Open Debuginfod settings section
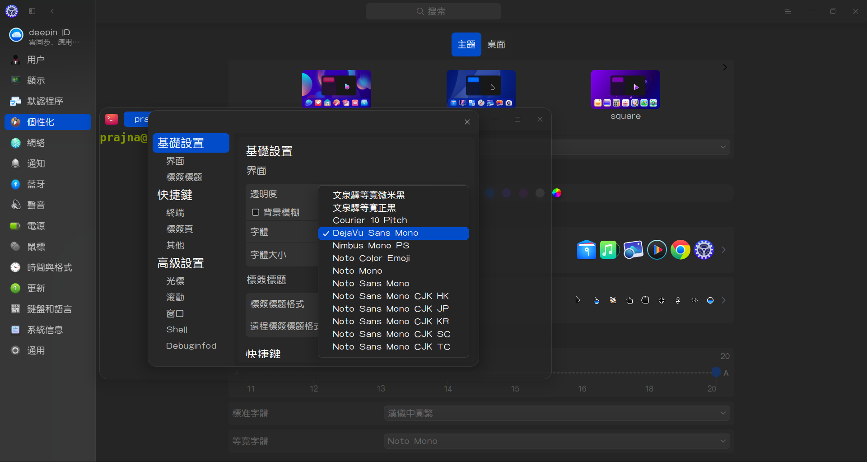 coord(191,346)
